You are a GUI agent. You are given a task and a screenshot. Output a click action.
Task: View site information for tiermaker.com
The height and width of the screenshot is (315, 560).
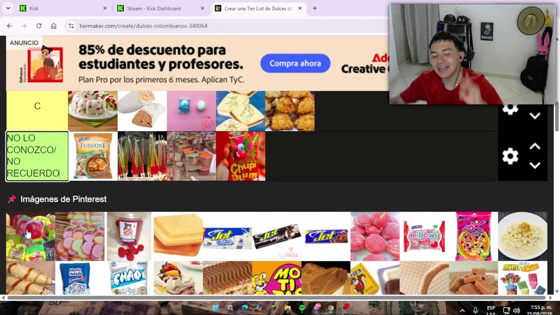click(x=71, y=26)
